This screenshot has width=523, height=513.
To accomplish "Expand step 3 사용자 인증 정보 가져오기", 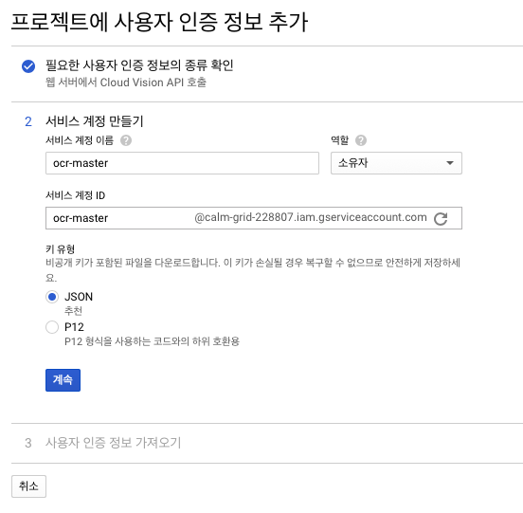I will [113, 443].
